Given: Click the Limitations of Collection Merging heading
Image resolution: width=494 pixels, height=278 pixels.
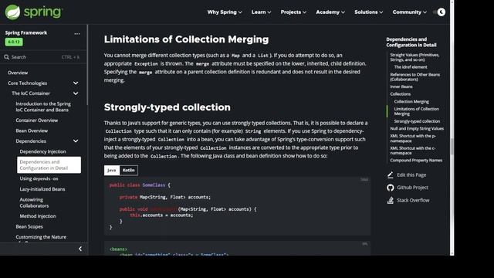Looking at the screenshot, I should coord(186,39).
